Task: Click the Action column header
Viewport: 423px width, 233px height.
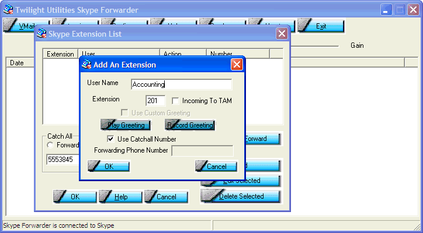Action: tap(183, 53)
